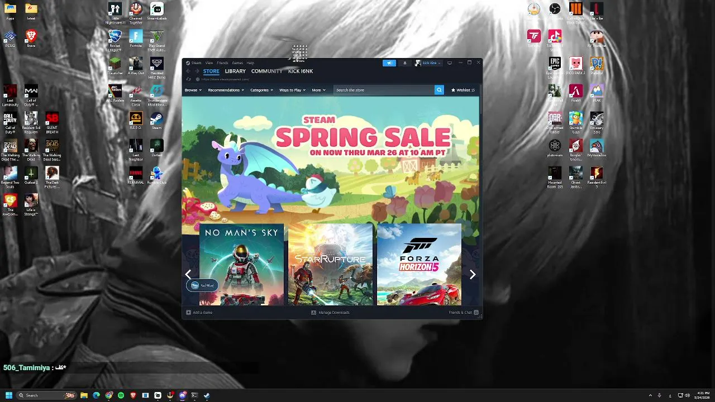Select the Outlast 2 desktop icon
Image resolution: width=715 pixels, height=402 pixels.
[x=31, y=175]
